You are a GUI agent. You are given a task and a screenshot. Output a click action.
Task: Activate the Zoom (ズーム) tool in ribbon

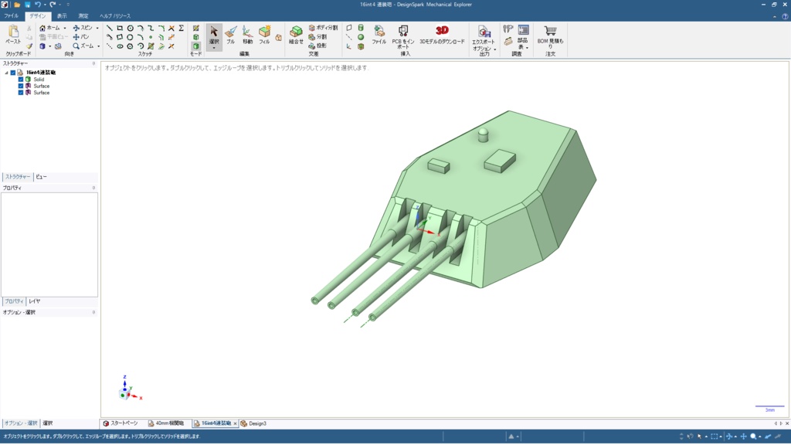83,46
